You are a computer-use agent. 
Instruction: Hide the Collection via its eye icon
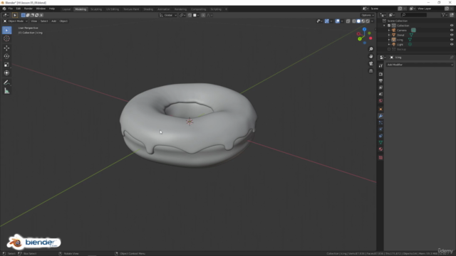tap(452, 26)
